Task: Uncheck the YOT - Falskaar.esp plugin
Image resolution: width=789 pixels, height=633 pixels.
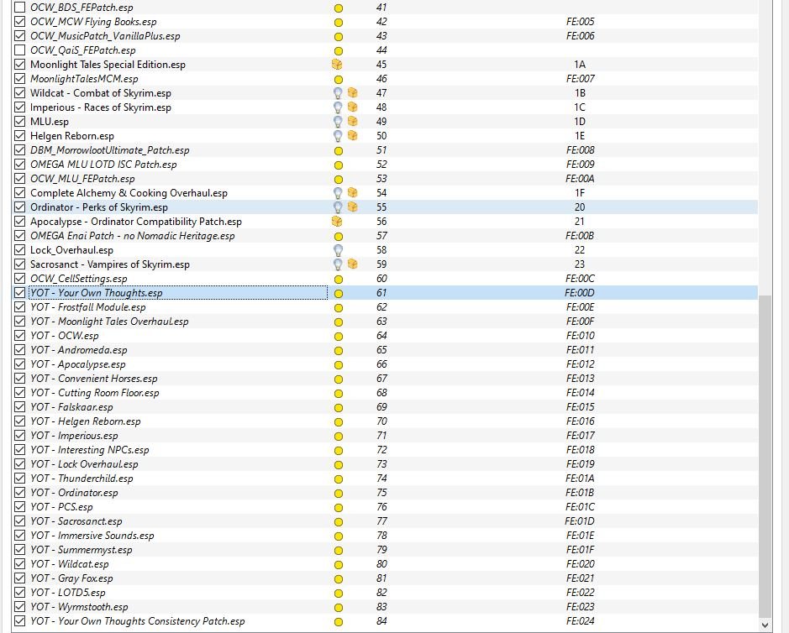Action: [x=20, y=407]
